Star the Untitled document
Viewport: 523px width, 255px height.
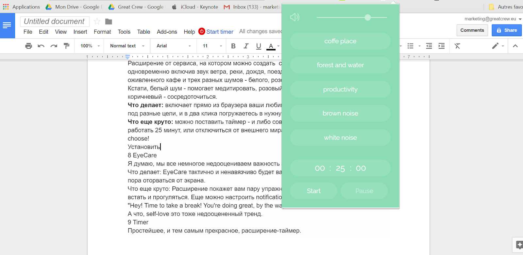97,22
